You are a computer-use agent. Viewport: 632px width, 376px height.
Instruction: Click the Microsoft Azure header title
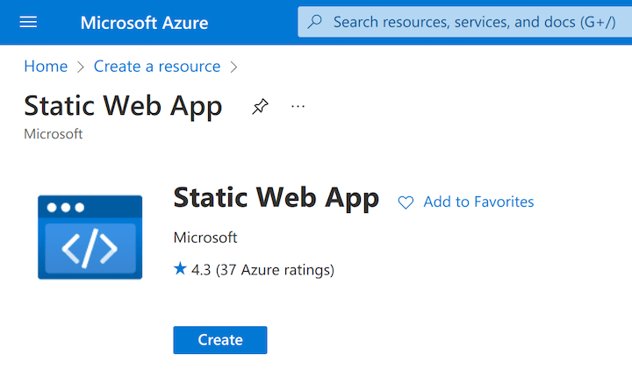[144, 22]
